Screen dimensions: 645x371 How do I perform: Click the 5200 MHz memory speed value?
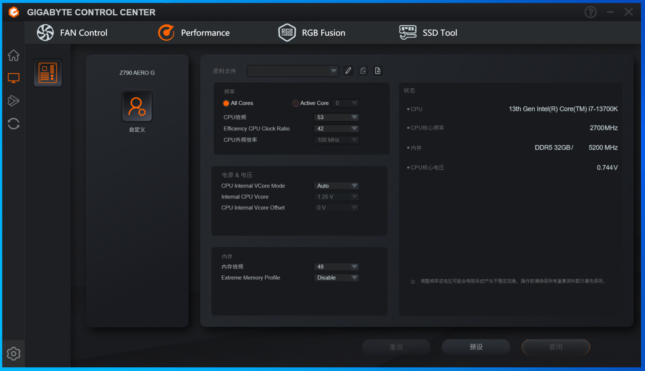(603, 147)
